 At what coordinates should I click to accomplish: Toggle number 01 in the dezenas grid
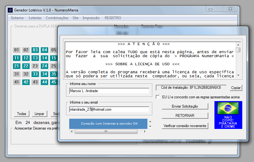(17, 50)
